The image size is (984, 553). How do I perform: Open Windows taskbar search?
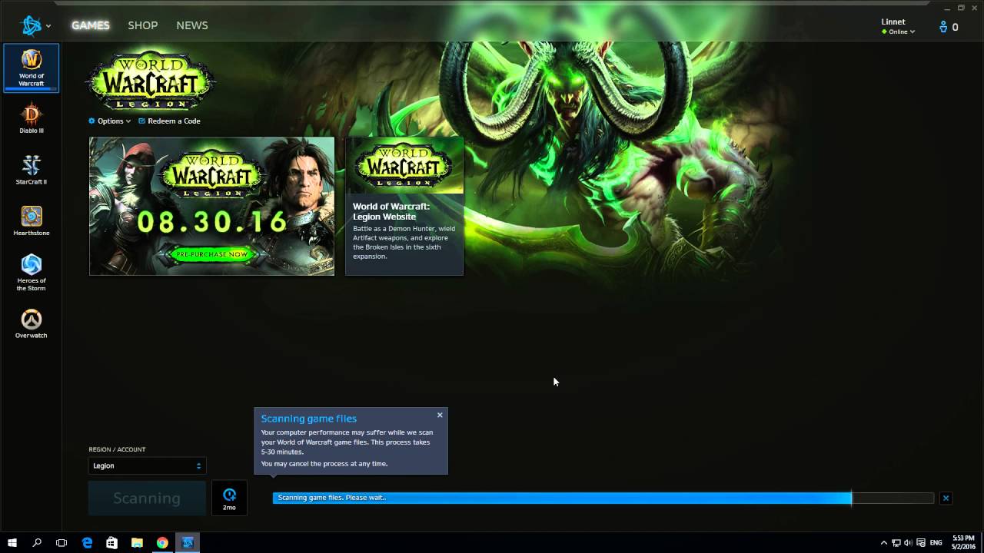(x=37, y=542)
